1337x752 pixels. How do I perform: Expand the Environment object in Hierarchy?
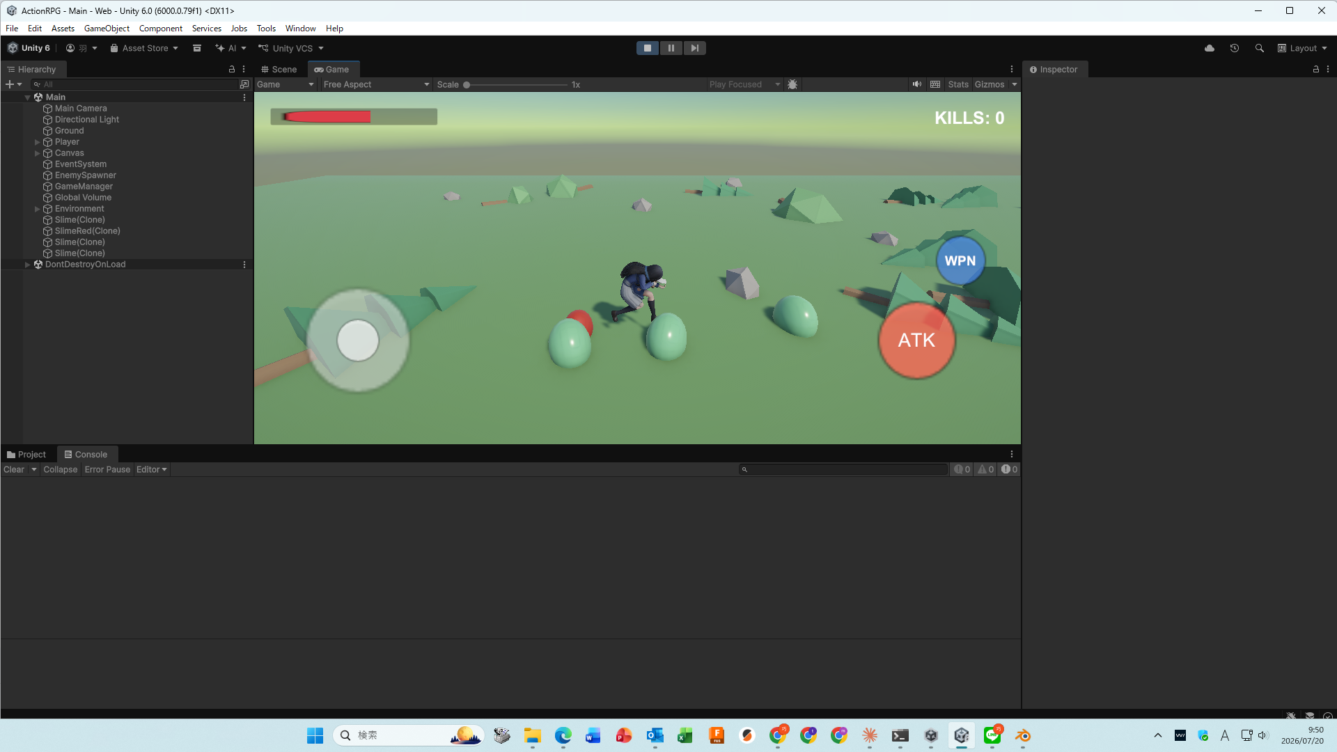coord(38,209)
